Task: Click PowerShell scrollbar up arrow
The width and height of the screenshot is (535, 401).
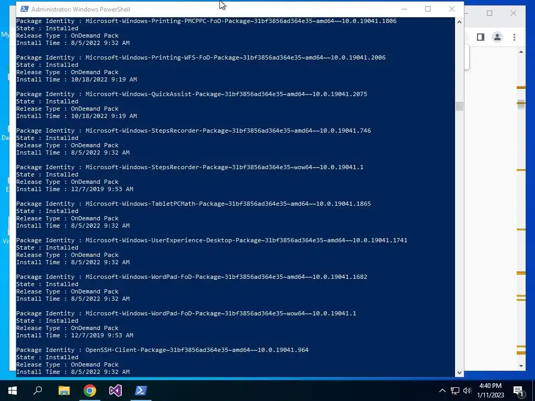Action: click(x=459, y=22)
